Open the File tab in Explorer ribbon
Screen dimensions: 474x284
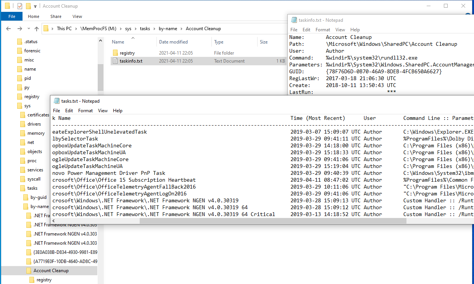pyautogui.click(x=12, y=16)
